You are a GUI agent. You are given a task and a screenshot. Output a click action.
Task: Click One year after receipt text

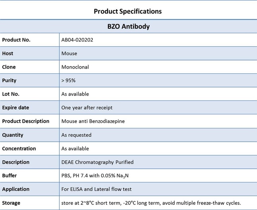click(87, 108)
